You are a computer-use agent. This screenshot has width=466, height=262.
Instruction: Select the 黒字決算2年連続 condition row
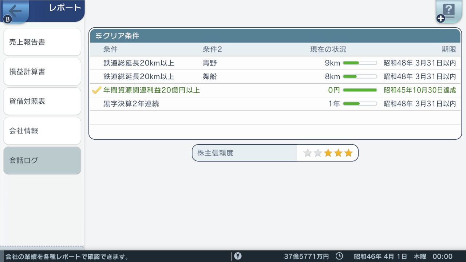(275, 104)
